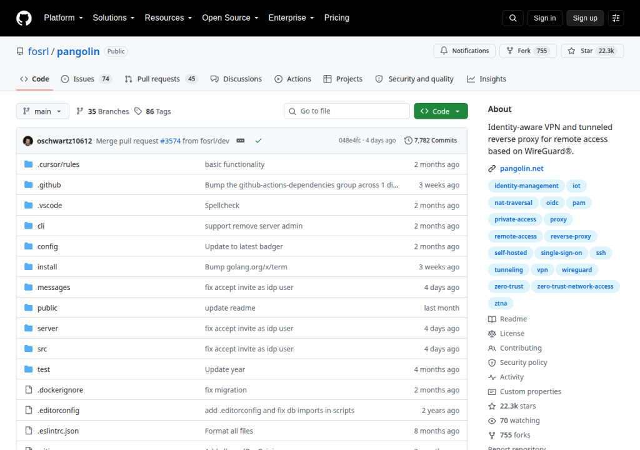
Task: Click the messages folder icon
Action: pyautogui.click(x=28, y=287)
